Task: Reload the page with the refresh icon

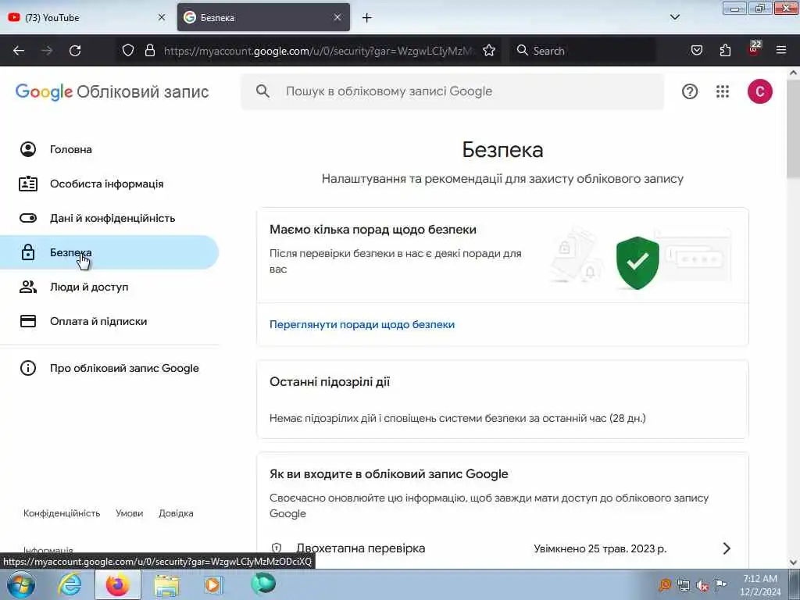Action: click(75, 51)
